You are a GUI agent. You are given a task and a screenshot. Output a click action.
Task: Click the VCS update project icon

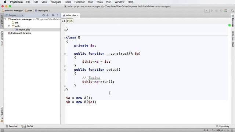[226, 11]
